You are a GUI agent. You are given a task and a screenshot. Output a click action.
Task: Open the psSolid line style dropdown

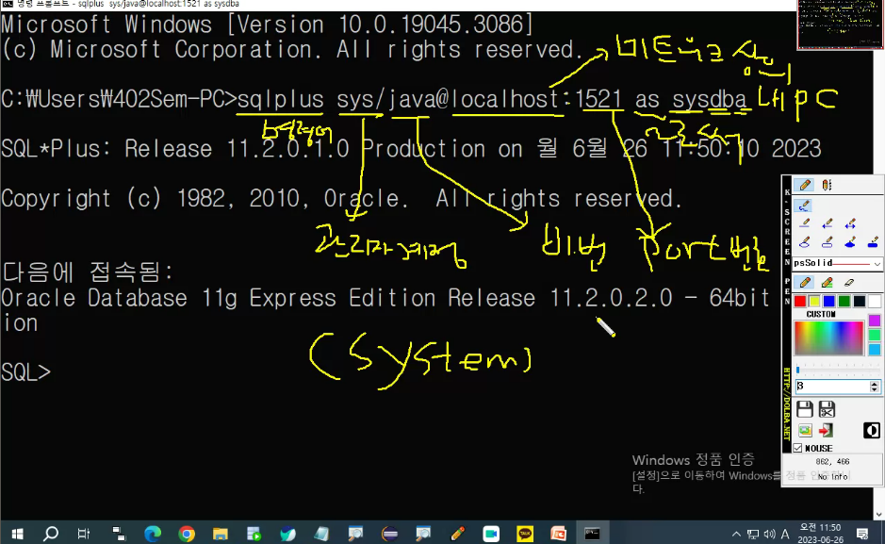coord(837,263)
